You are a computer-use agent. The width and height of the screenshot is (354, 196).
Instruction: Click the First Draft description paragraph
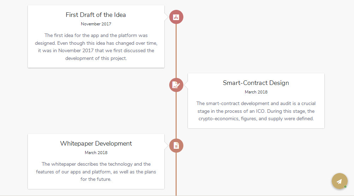[96, 47]
